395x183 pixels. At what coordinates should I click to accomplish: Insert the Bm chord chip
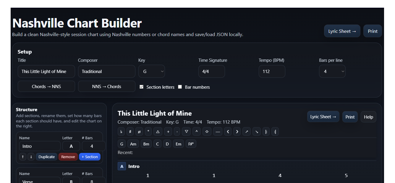point(146,144)
